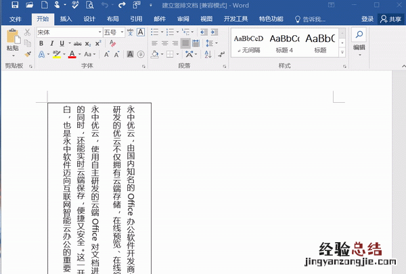
Task: Open the Change Case Aa dropdown
Action: (x=89, y=54)
